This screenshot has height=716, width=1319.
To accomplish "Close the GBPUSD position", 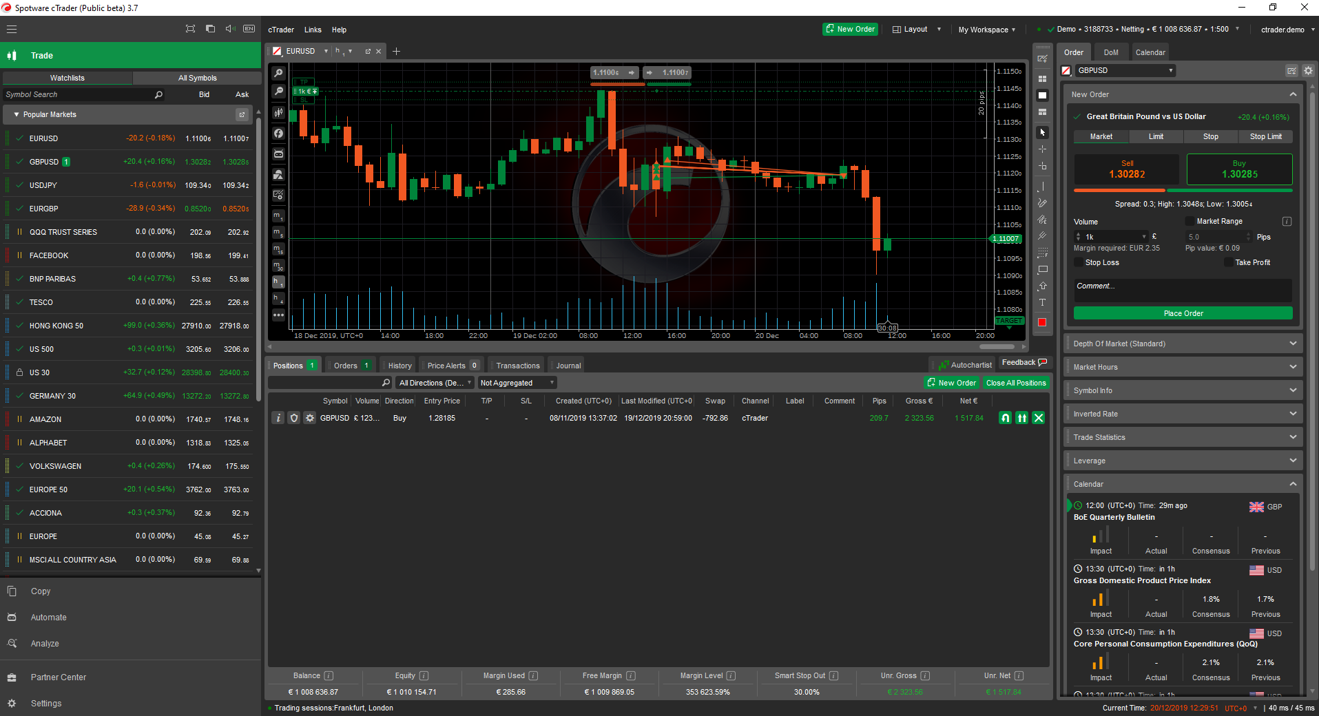I will [x=1039, y=418].
